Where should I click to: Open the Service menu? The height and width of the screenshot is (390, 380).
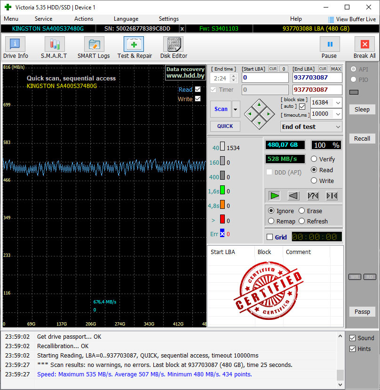click(x=43, y=19)
